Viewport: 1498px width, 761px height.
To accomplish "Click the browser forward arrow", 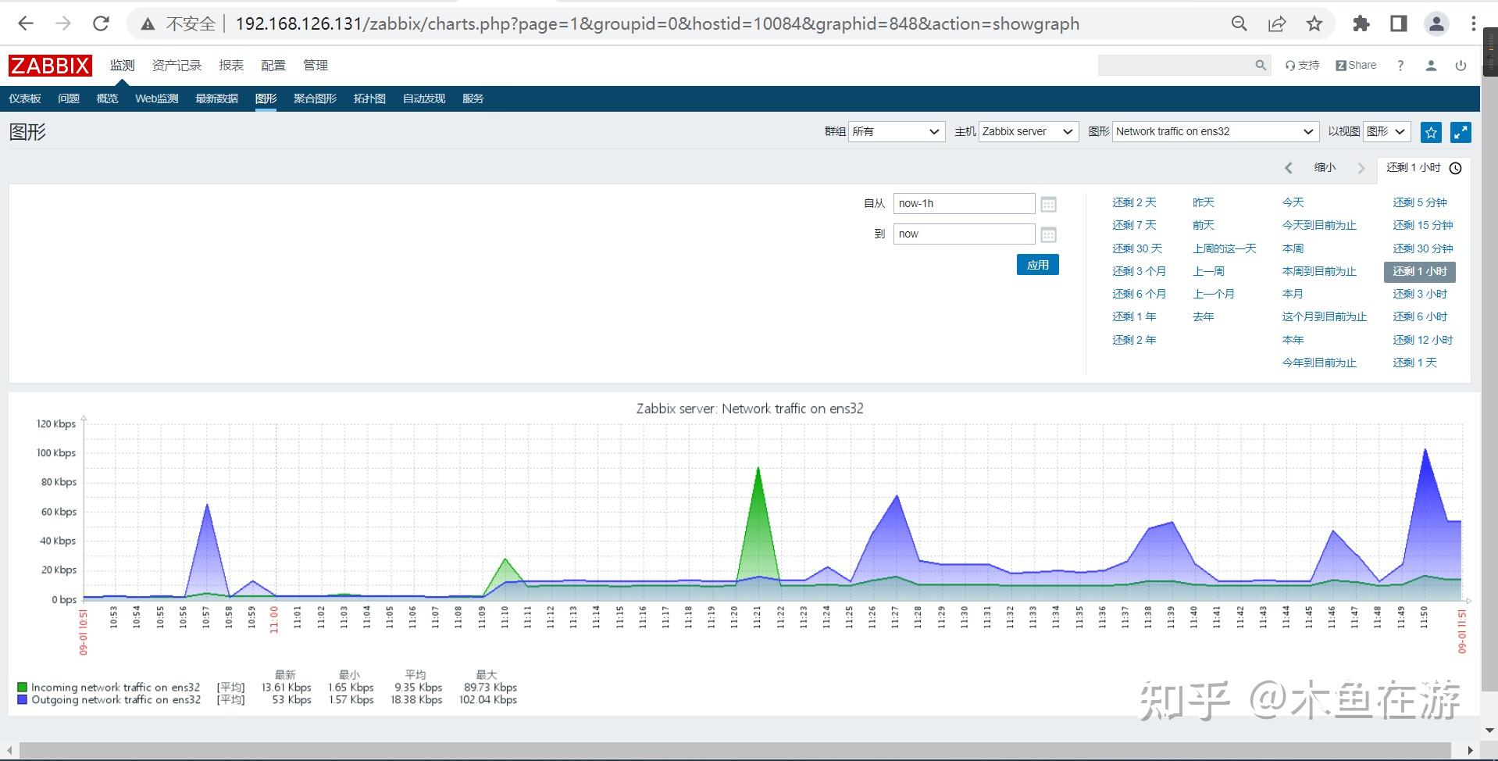I will coord(63,23).
